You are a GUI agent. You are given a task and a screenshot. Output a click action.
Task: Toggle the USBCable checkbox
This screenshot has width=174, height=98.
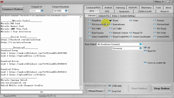(109, 86)
